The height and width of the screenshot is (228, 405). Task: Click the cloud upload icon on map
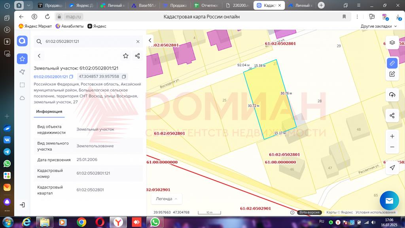tap(392, 95)
